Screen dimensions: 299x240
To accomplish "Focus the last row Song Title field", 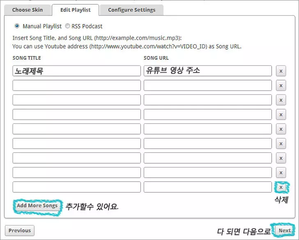I will (x=77, y=187).
